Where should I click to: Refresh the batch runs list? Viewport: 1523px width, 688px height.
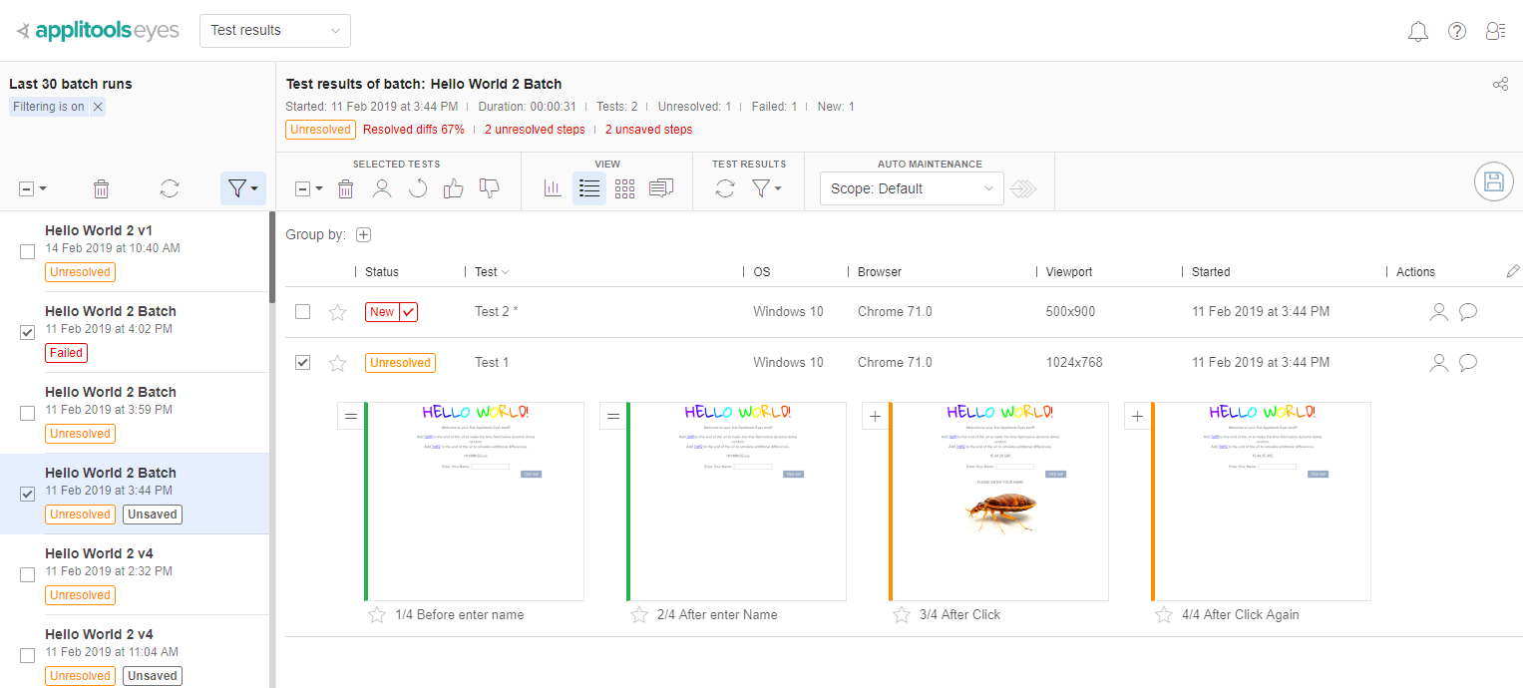coord(170,188)
